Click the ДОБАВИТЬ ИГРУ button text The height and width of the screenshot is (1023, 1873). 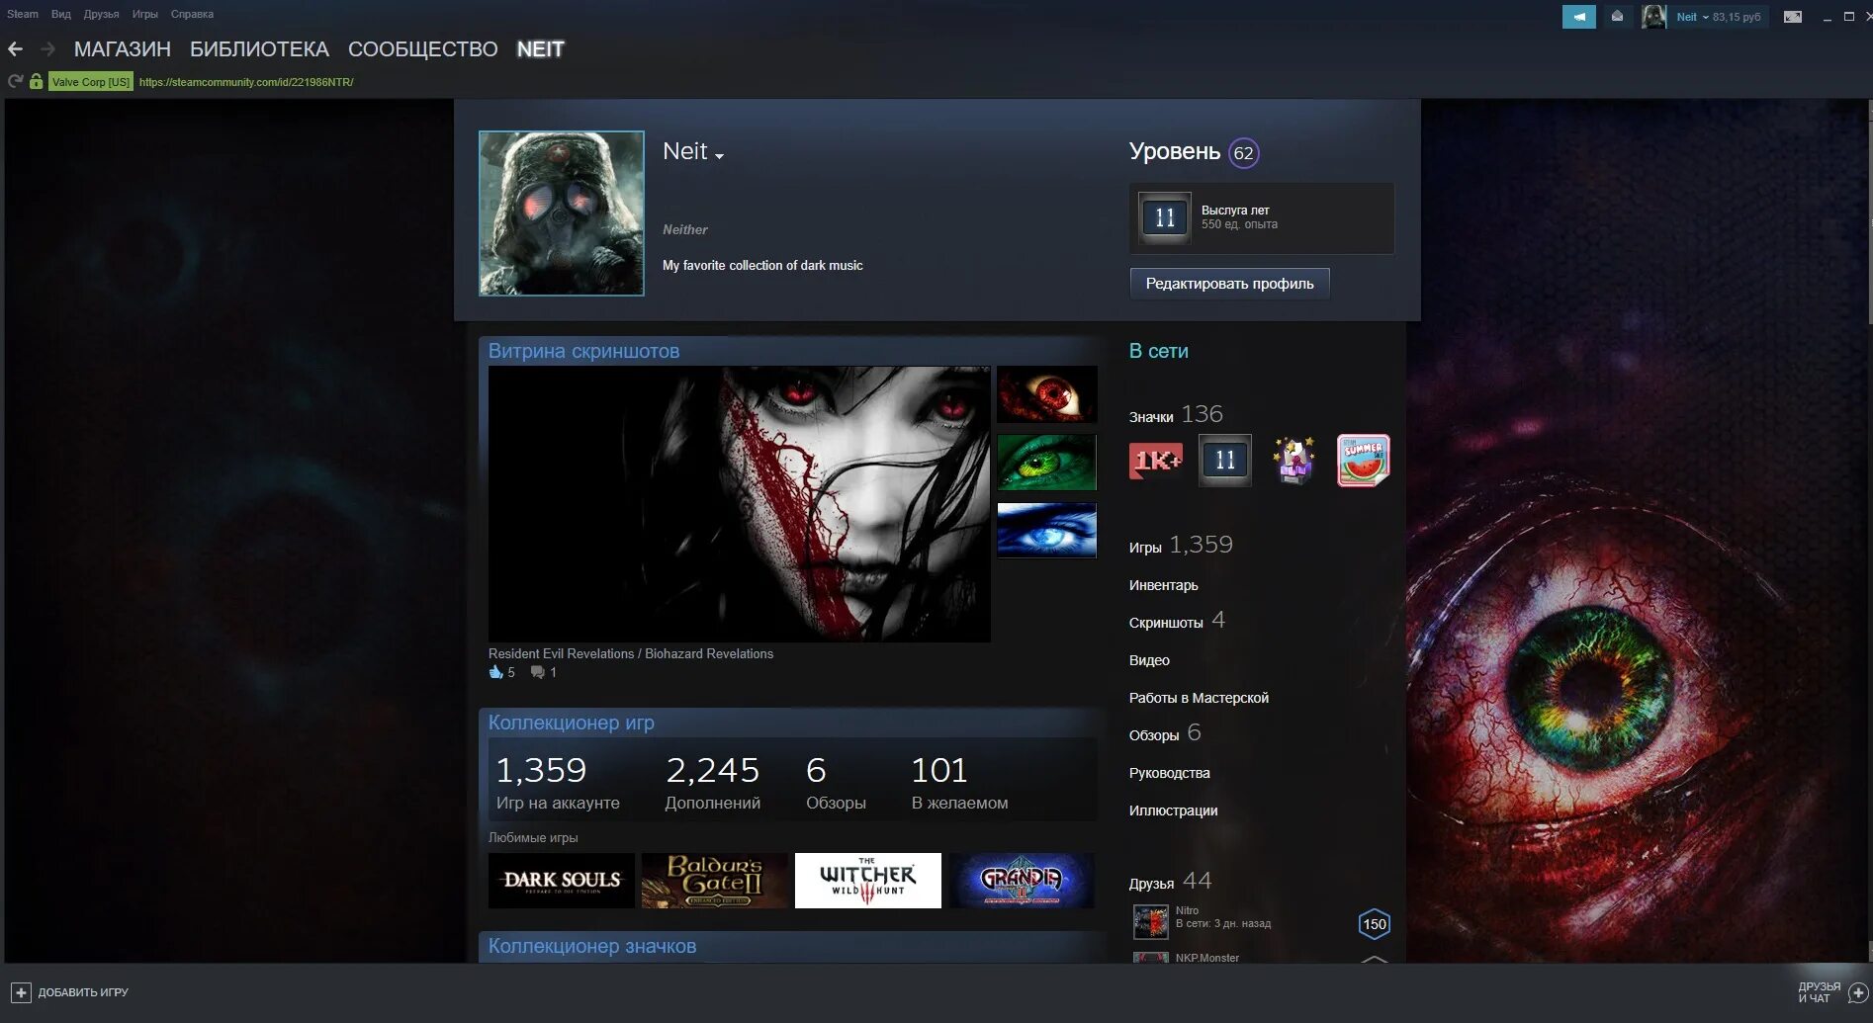click(x=83, y=992)
